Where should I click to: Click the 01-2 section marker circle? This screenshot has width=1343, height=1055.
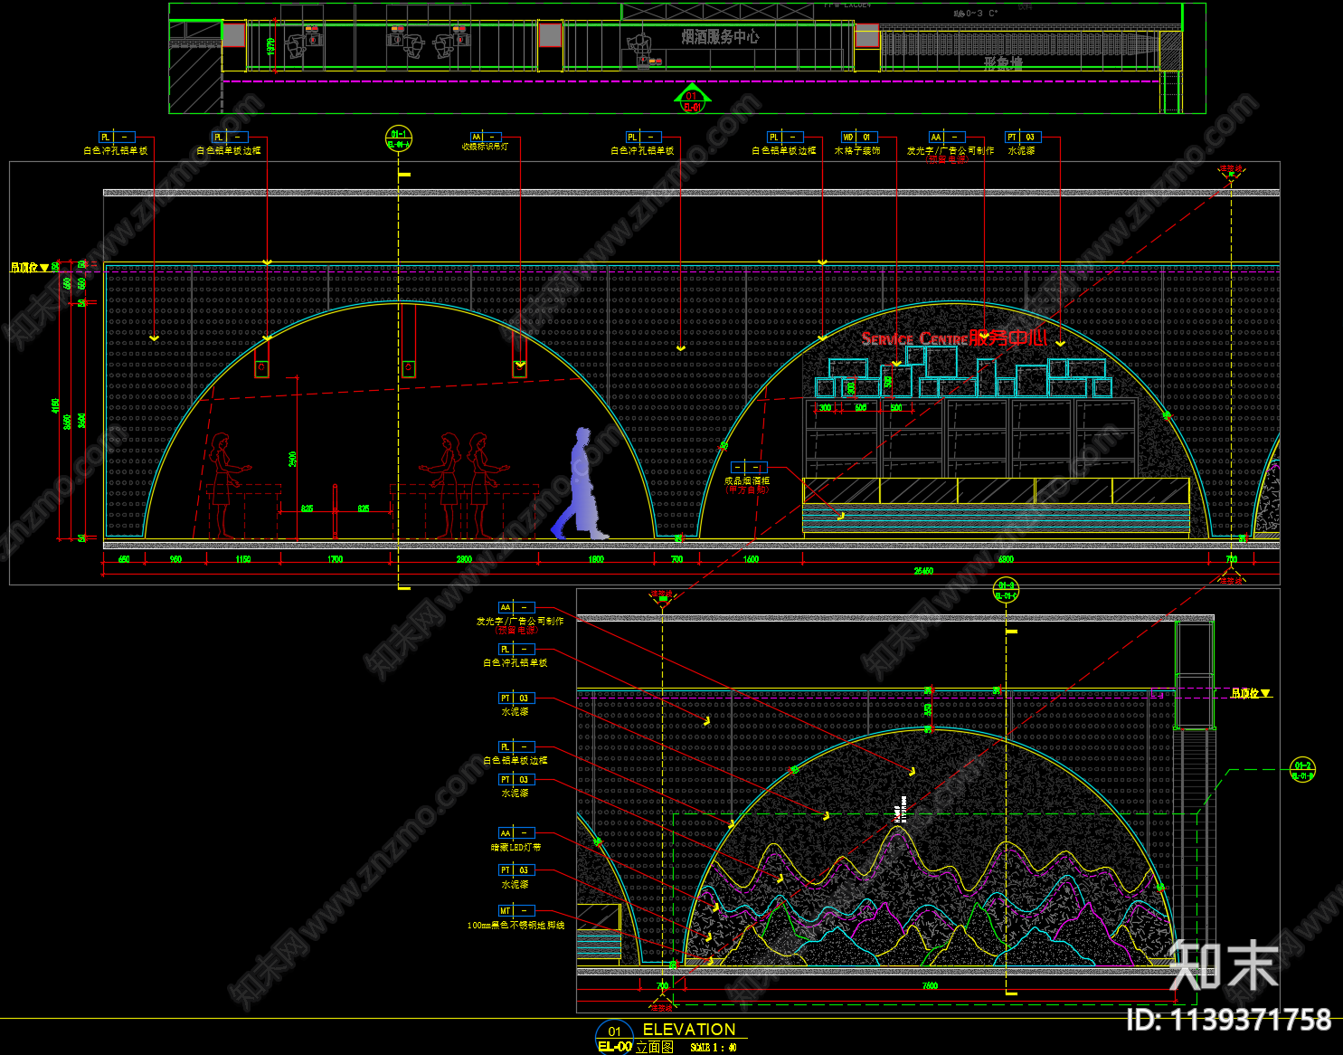tap(1302, 770)
